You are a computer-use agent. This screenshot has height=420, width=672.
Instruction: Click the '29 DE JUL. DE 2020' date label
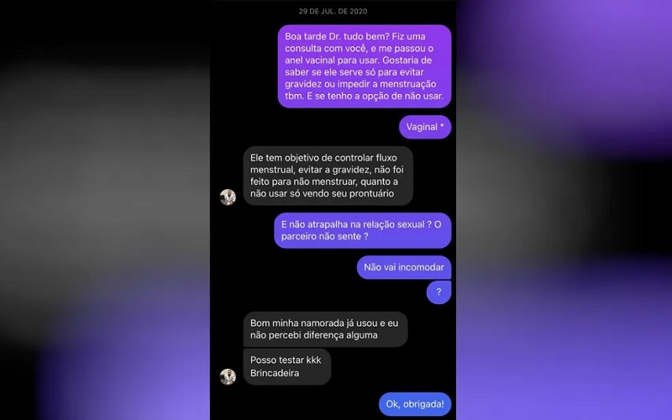(333, 12)
